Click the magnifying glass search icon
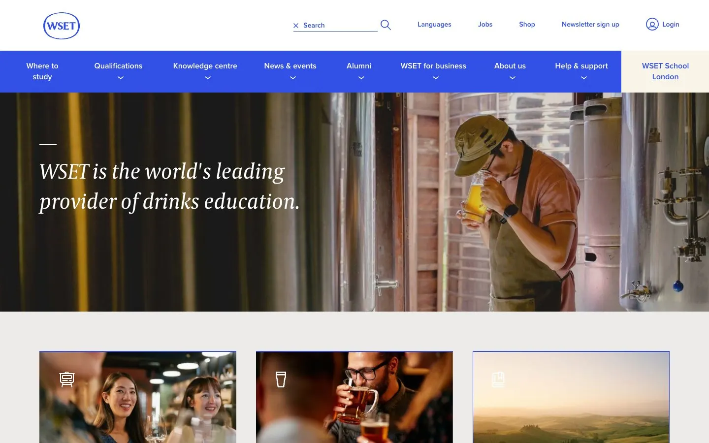Image resolution: width=709 pixels, height=443 pixels. 386,25
